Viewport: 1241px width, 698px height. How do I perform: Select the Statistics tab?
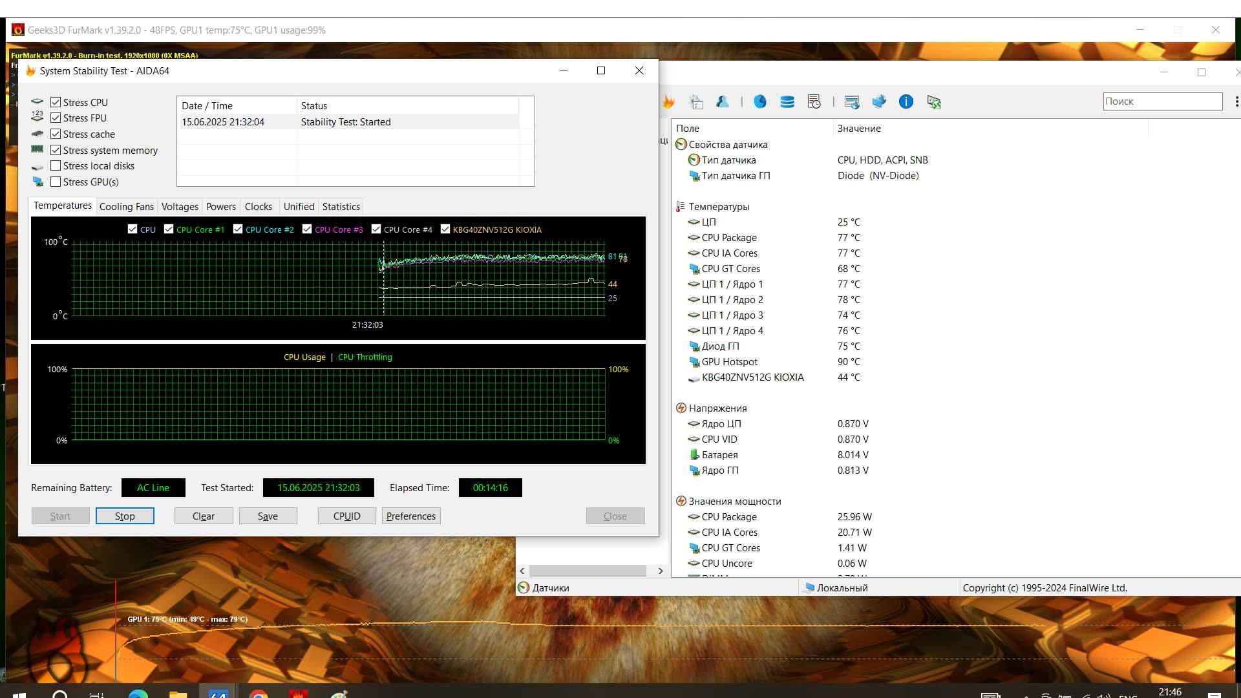(x=341, y=206)
